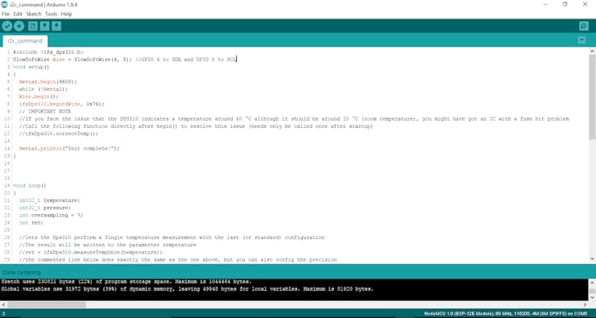Click the 'ifxDps310.begin(Wire, 0x76);' line
Image resolution: width=596 pixels, height=318 pixels.
tap(61, 104)
